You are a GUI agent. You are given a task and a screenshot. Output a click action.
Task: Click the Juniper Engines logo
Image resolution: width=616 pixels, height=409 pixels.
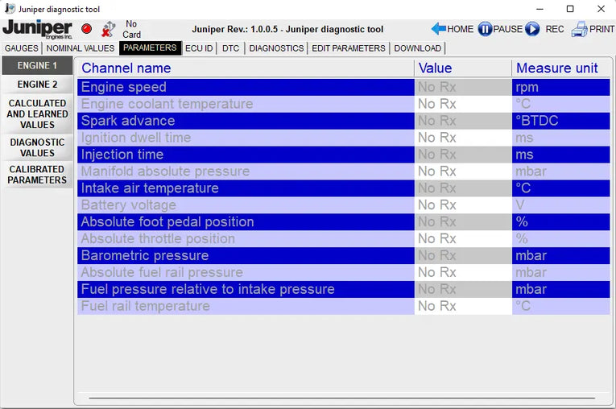click(37, 29)
